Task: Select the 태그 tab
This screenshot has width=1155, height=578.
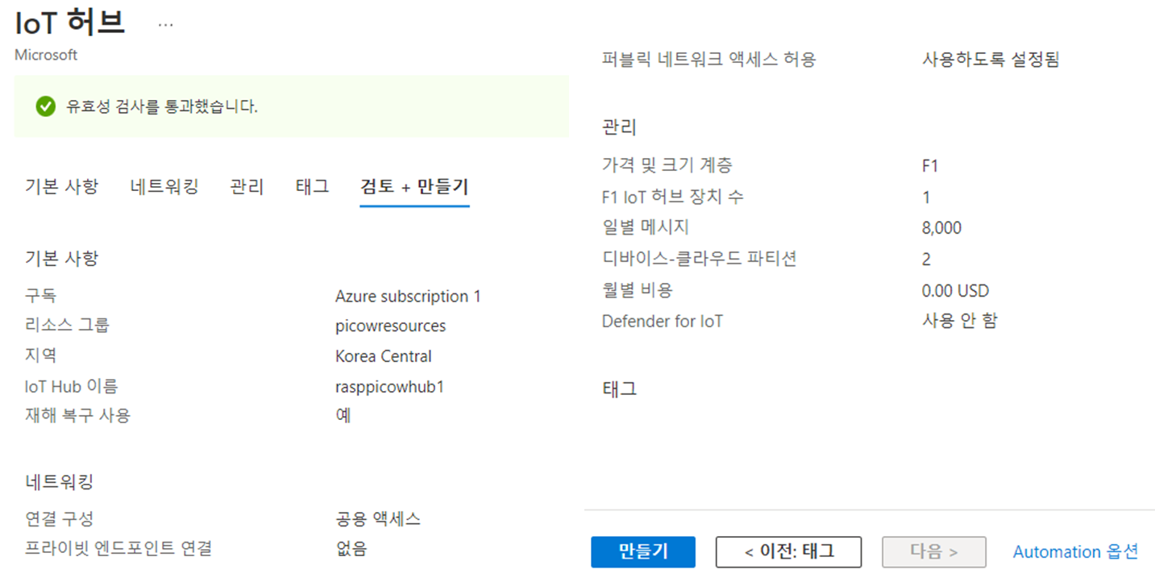Action: [313, 187]
